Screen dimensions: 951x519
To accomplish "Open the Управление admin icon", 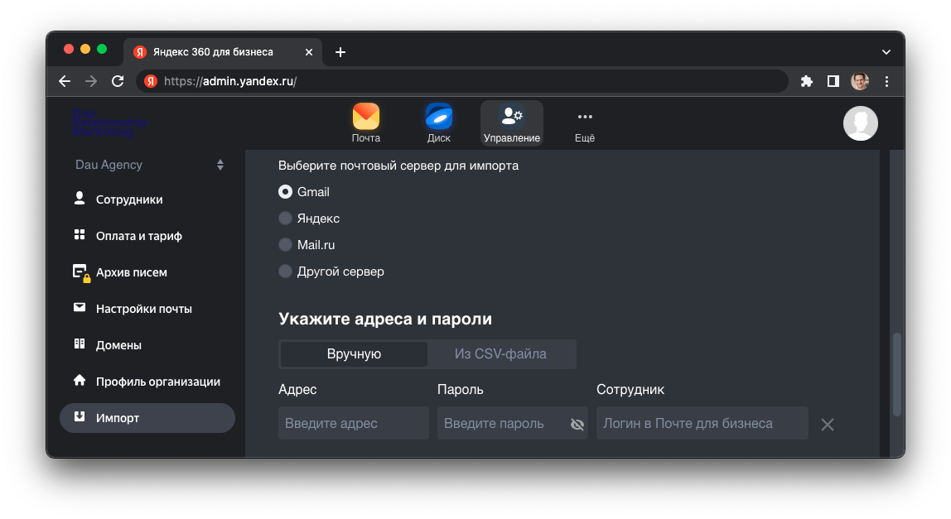I will (512, 123).
